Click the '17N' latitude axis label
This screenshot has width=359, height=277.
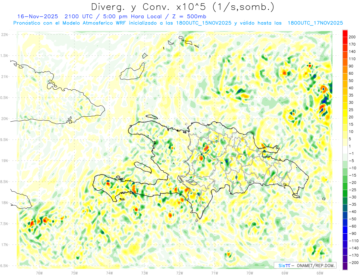[4, 245]
